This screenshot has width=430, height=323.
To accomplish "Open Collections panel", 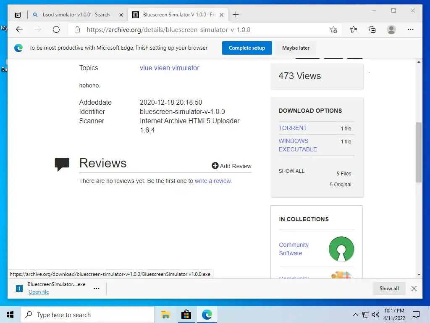I will pos(372,29).
